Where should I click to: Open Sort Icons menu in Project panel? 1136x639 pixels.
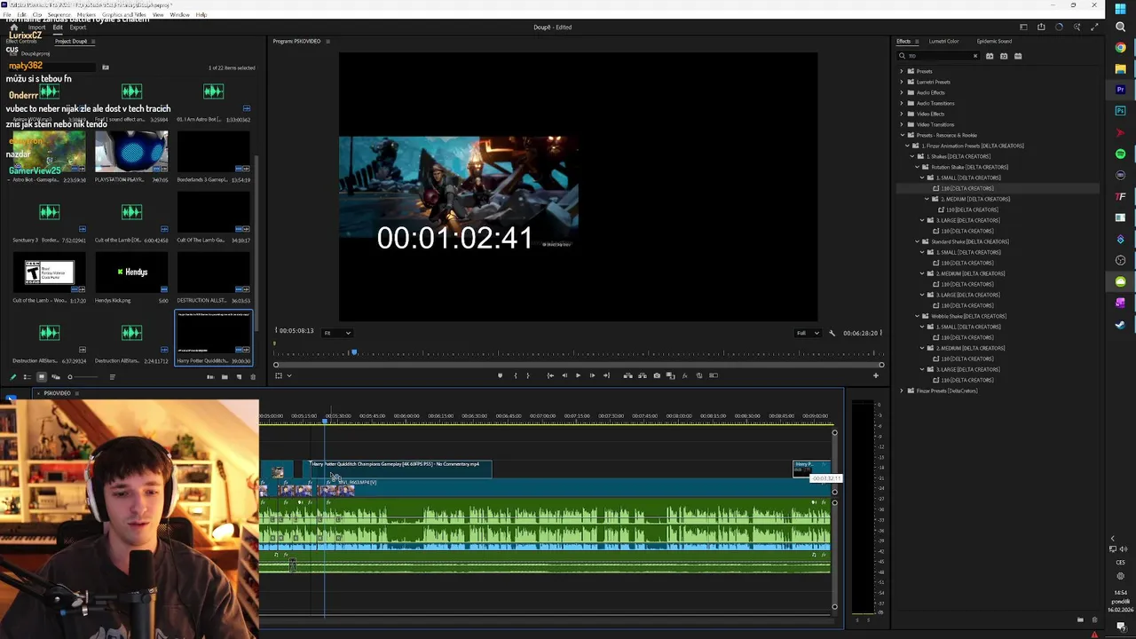(112, 377)
